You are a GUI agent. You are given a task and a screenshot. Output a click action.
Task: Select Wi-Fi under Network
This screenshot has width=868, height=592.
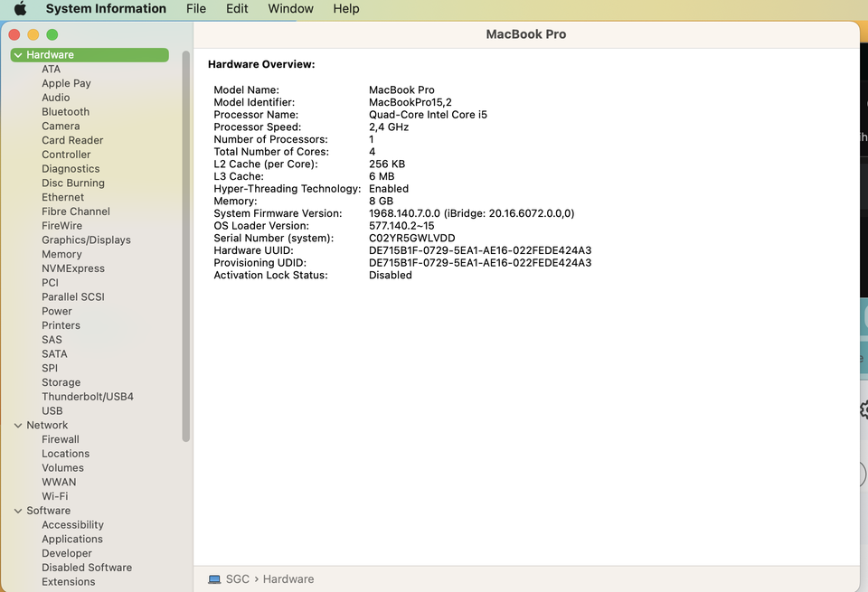[x=55, y=496]
